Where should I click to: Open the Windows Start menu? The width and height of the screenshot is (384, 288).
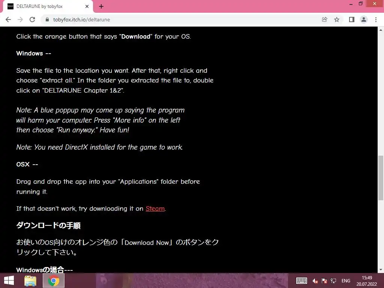pos(9,280)
